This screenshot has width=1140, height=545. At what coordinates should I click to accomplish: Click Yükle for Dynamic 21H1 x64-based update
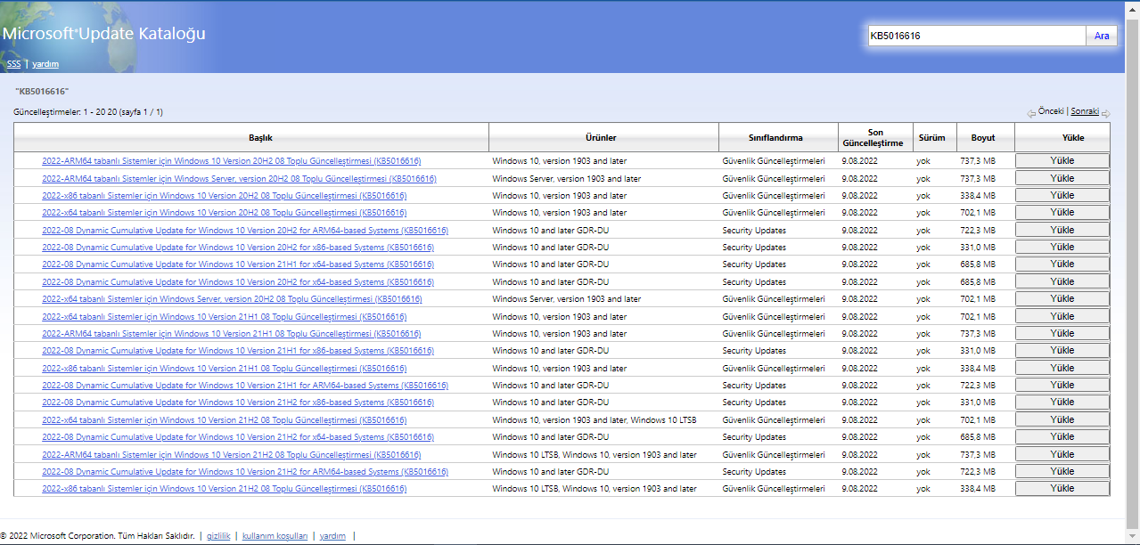1062,264
